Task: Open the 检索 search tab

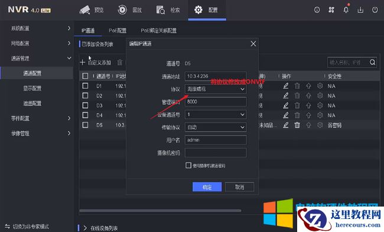Action: click(168, 10)
